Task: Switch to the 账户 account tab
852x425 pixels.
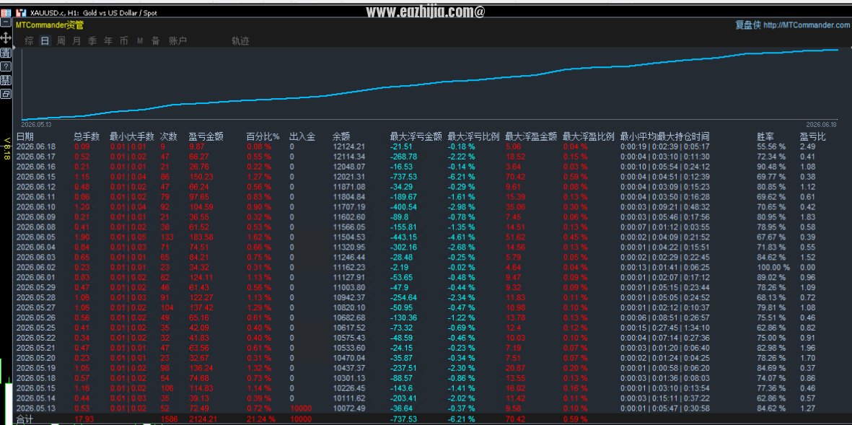Action: (x=177, y=40)
